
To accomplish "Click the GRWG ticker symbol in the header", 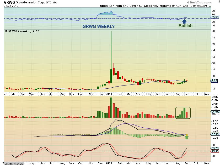I will [9, 2].
